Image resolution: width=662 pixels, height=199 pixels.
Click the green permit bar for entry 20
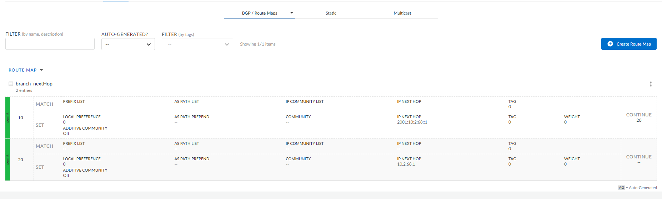click(x=7, y=159)
